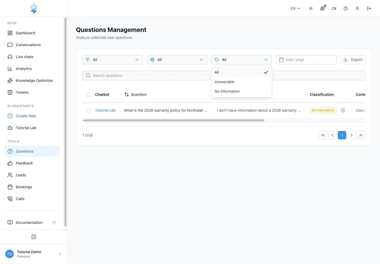Sort the table by the Question column

tap(135, 95)
